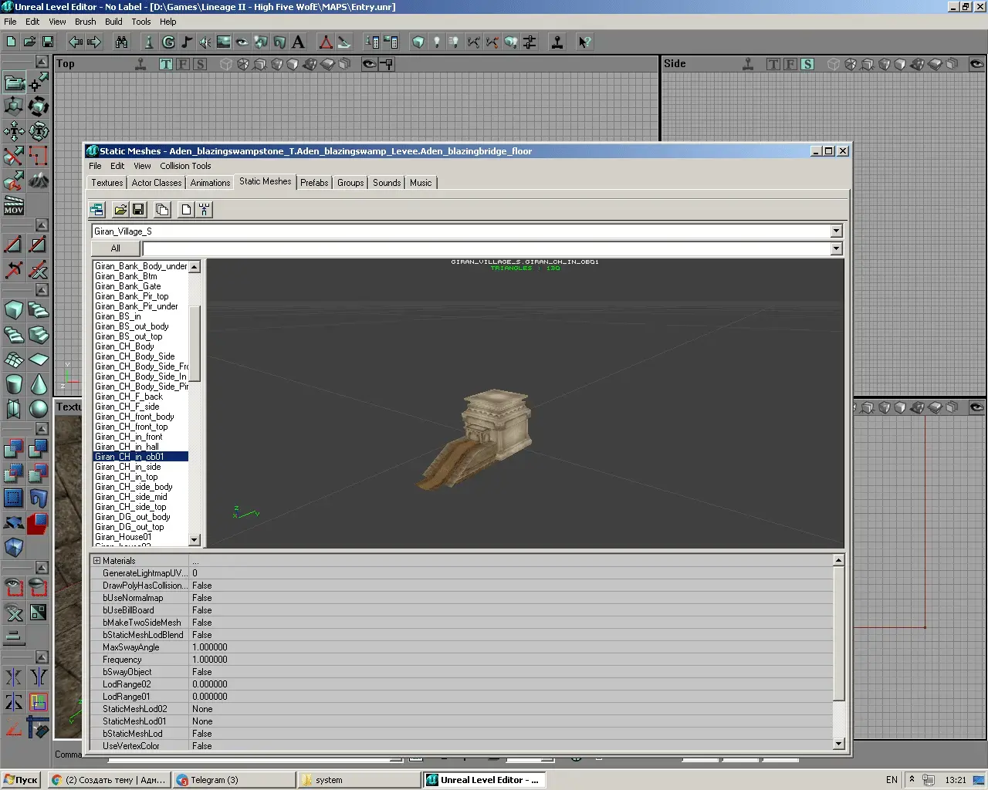Click the Subtract brush icon

point(39,448)
